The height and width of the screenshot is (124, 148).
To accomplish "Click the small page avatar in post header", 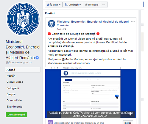I will coord(52,24).
